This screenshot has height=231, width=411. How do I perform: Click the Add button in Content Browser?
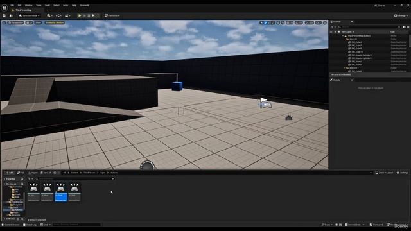tap(10, 173)
